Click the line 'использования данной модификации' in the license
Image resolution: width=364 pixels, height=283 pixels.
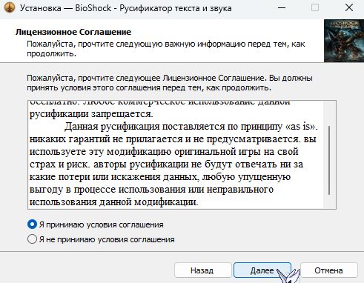113,202
